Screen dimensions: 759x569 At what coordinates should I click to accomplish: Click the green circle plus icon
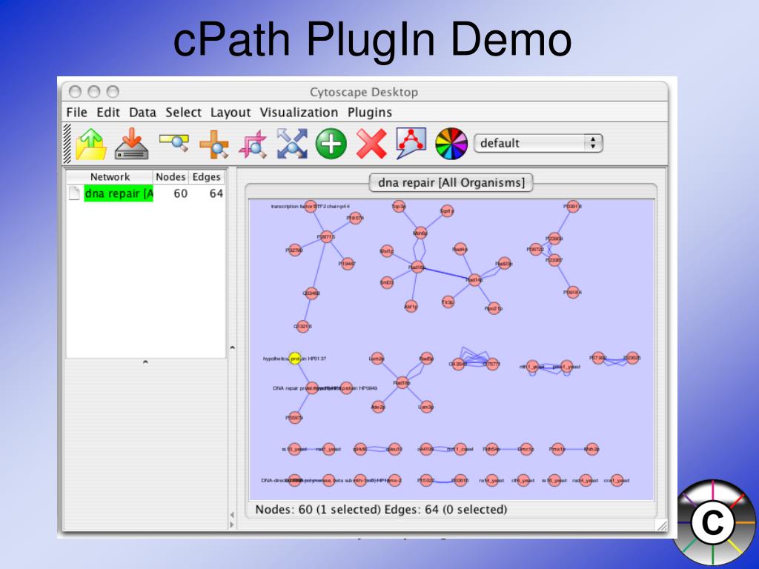click(x=331, y=144)
